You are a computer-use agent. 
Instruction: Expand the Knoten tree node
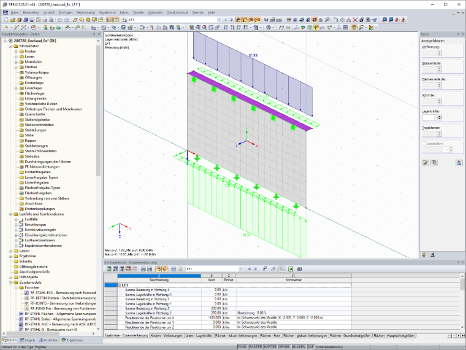point(16,52)
